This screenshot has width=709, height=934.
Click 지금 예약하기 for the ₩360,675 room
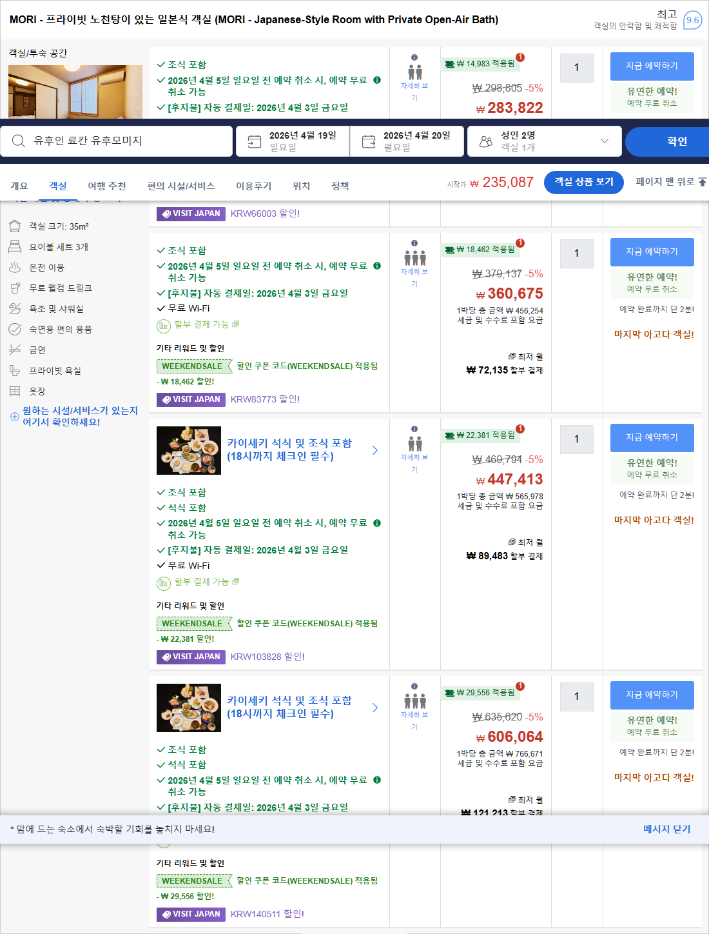[652, 252]
